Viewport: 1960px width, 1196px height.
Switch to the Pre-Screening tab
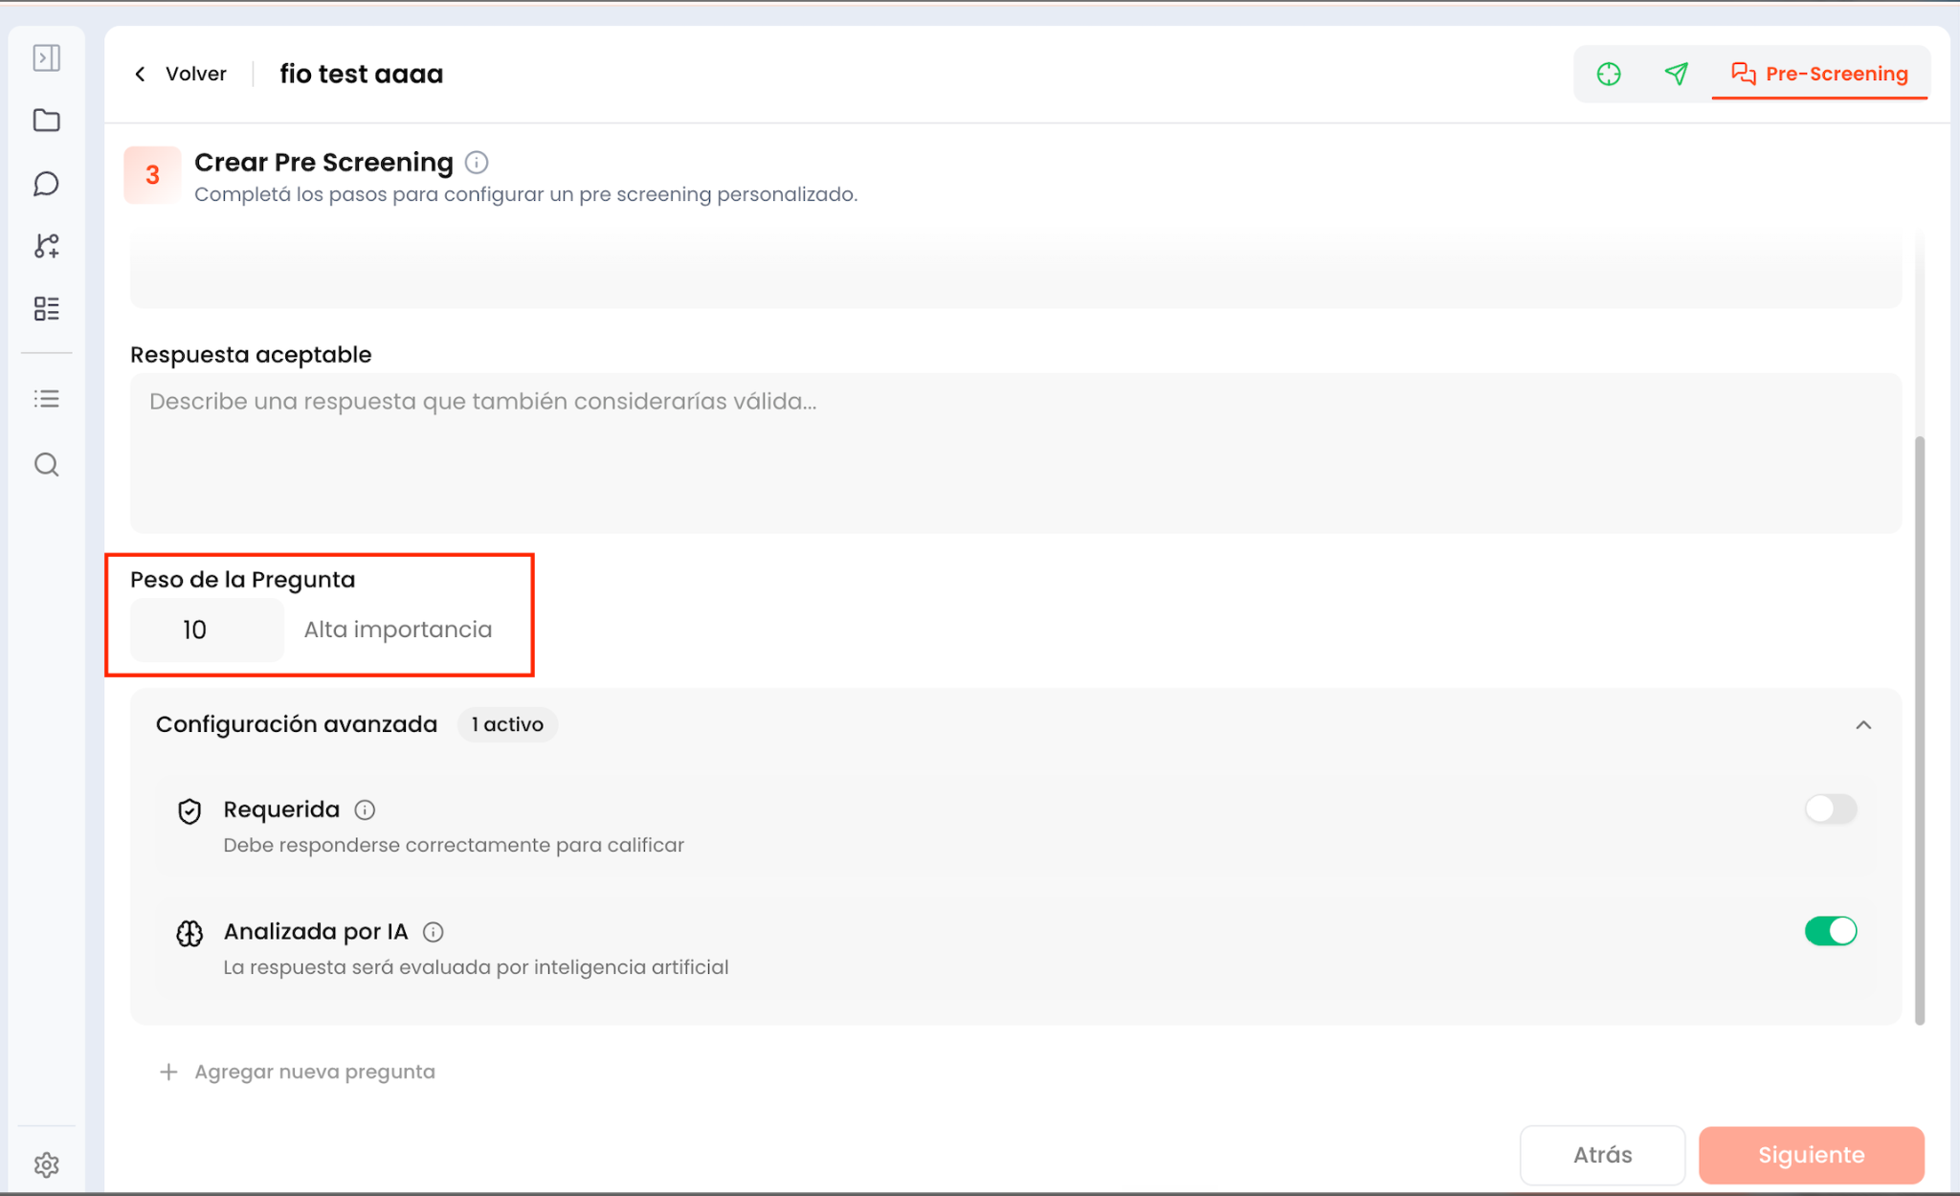pos(1819,74)
